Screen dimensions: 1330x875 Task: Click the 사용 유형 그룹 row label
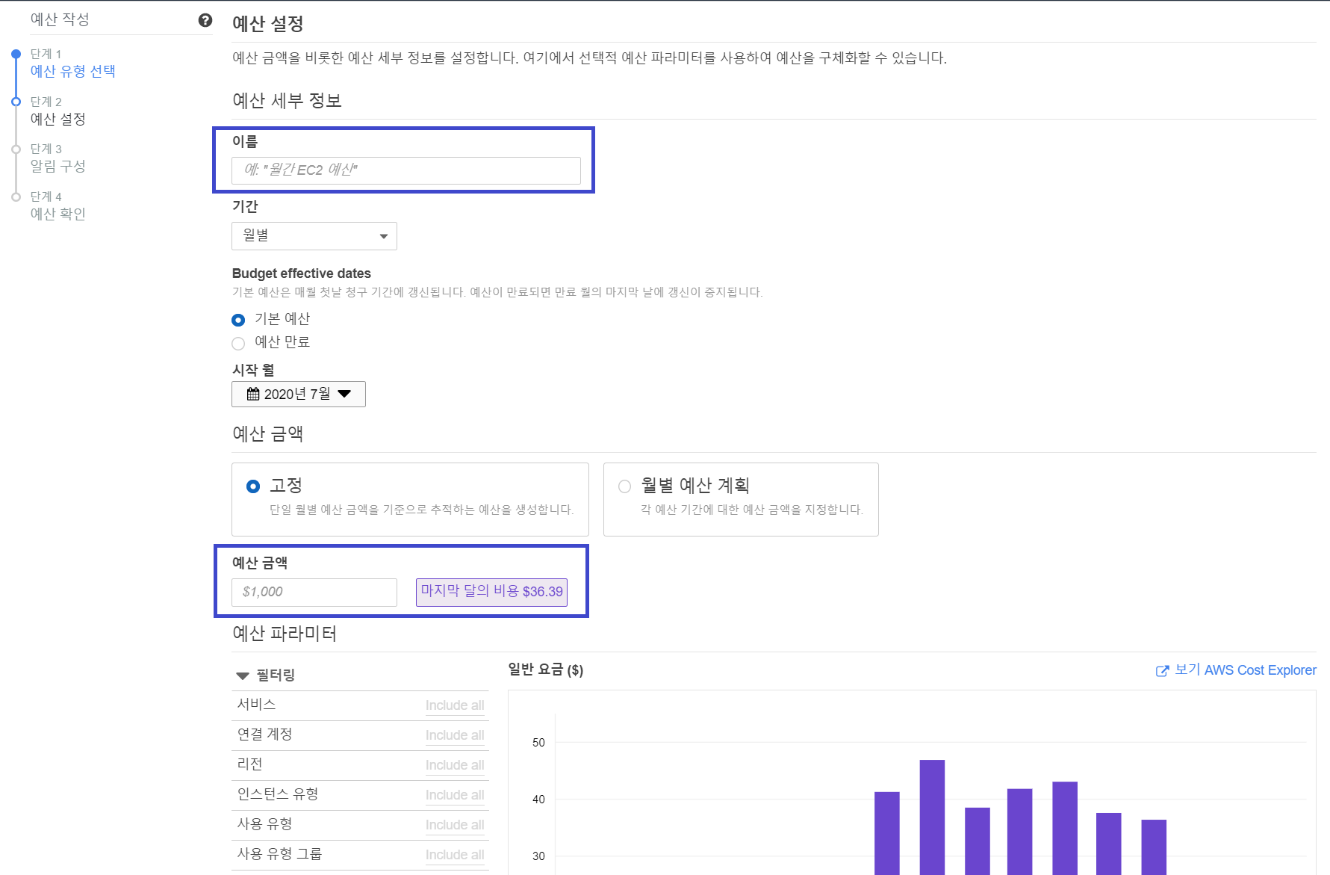(279, 853)
